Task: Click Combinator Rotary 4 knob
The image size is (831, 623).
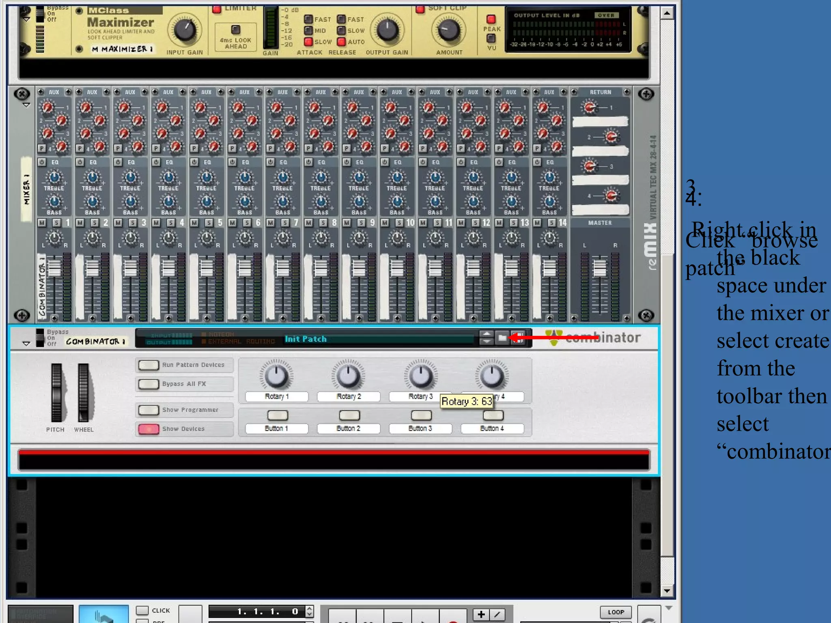Action: pos(492,375)
